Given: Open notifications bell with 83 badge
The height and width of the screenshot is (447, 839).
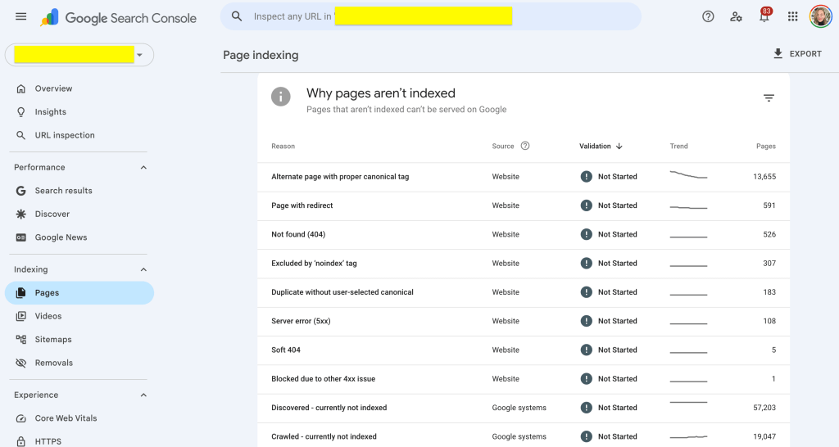Looking at the screenshot, I should pyautogui.click(x=764, y=16).
